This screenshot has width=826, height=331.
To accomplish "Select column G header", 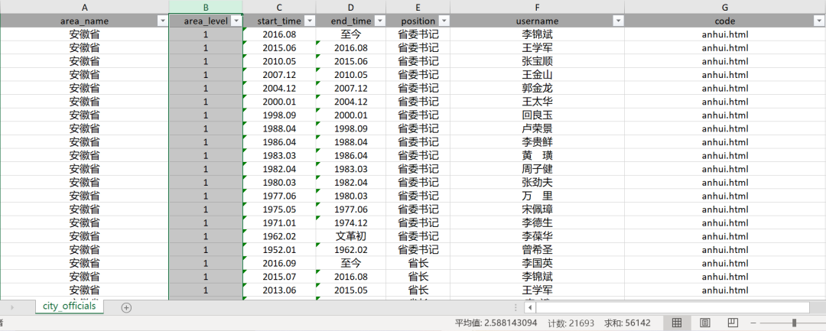I will 725,7.
